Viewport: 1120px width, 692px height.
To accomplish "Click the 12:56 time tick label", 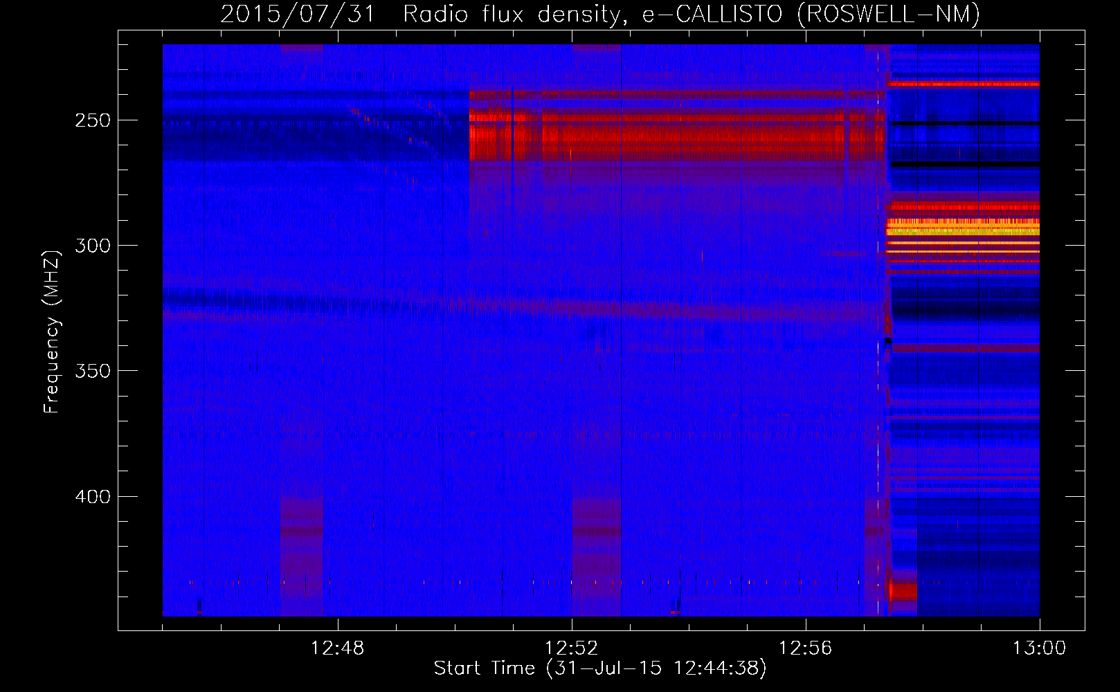I will (805, 648).
